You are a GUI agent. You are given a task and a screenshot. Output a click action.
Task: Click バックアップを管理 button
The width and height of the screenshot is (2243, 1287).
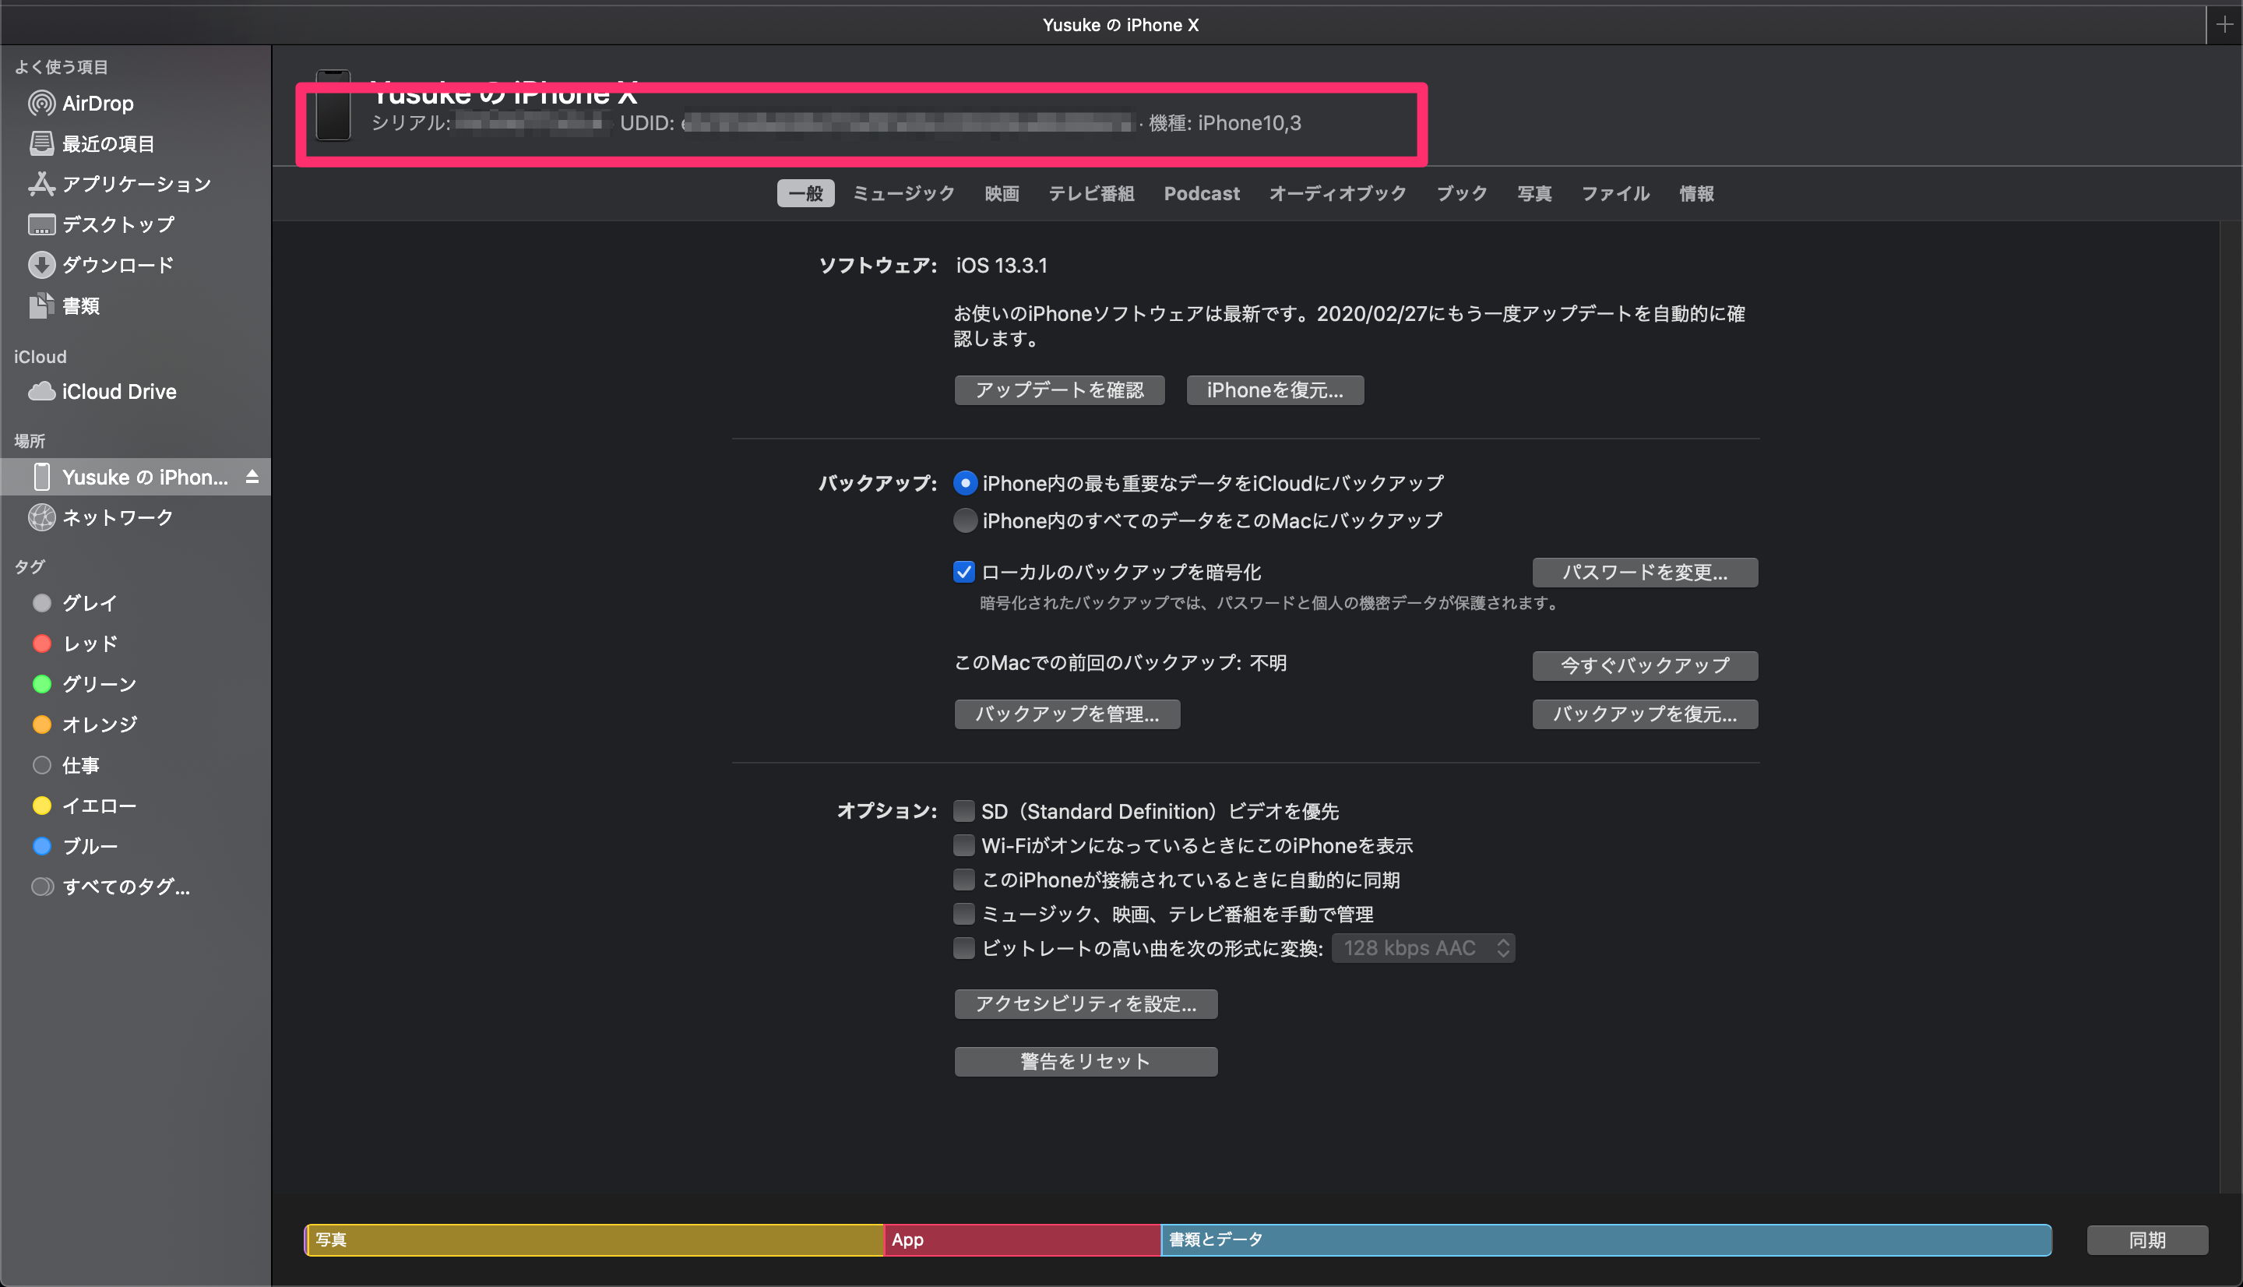coord(1067,714)
